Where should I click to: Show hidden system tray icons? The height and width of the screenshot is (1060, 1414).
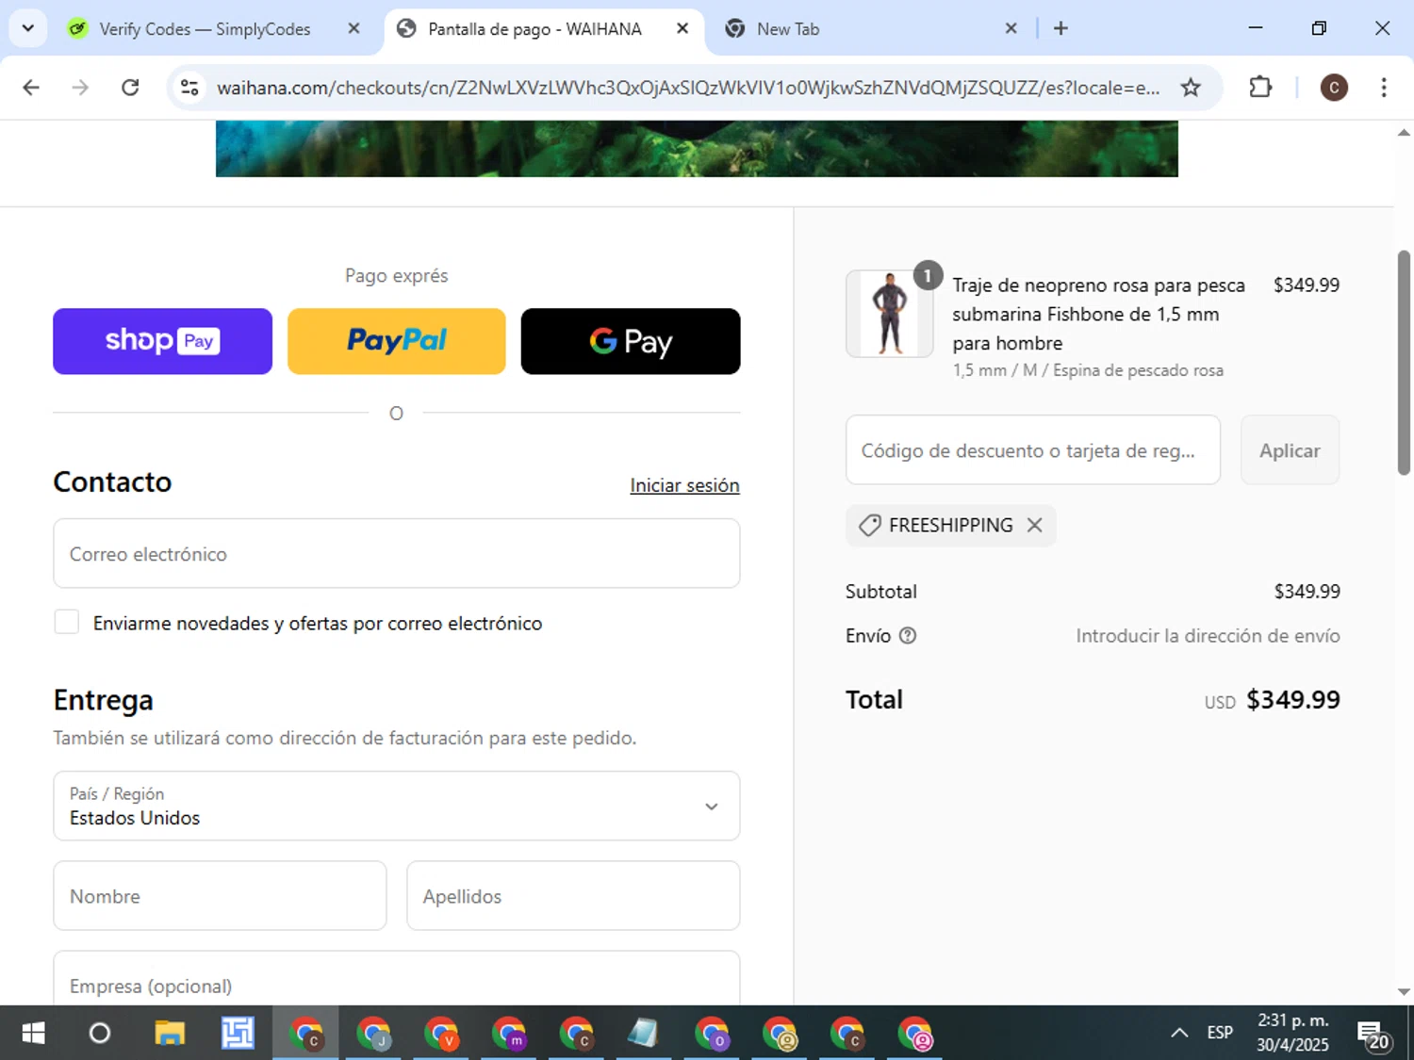tap(1179, 1034)
